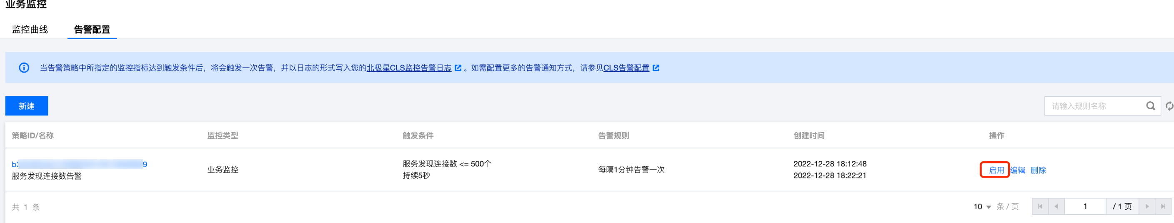This screenshot has height=223, width=1174.
Task: Click the search magnifier icon
Action: pyautogui.click(x=1150, y=106)
